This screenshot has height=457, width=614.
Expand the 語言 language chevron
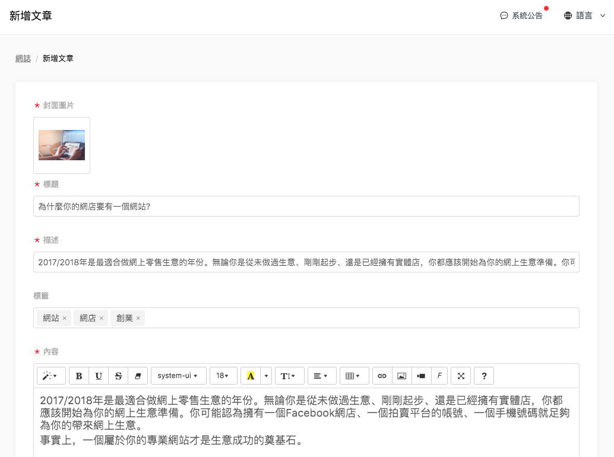(x=603, y=15)
